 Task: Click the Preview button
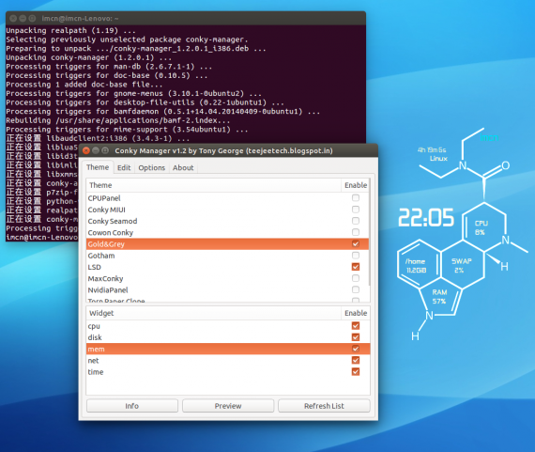228,406
